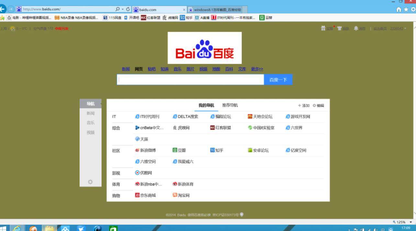416x231 pixels.
Task: Click the shirt skin icon at top right
Action: pyautogui.click(x=339, y=28)
